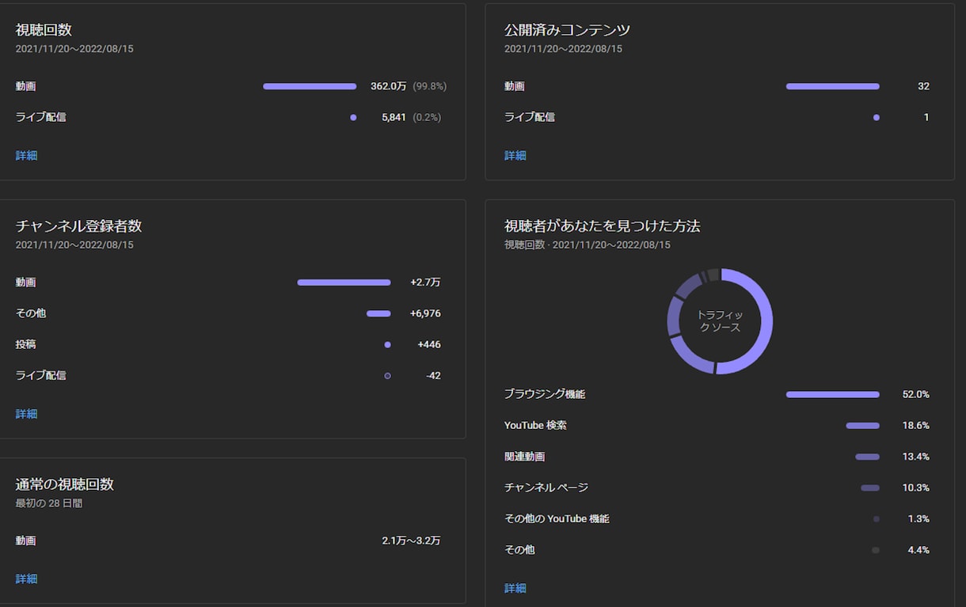Screen dimensions: 966x607
Task: Open 詳細 link in チャンネル登録者数 card
Action: coord(26,414)
